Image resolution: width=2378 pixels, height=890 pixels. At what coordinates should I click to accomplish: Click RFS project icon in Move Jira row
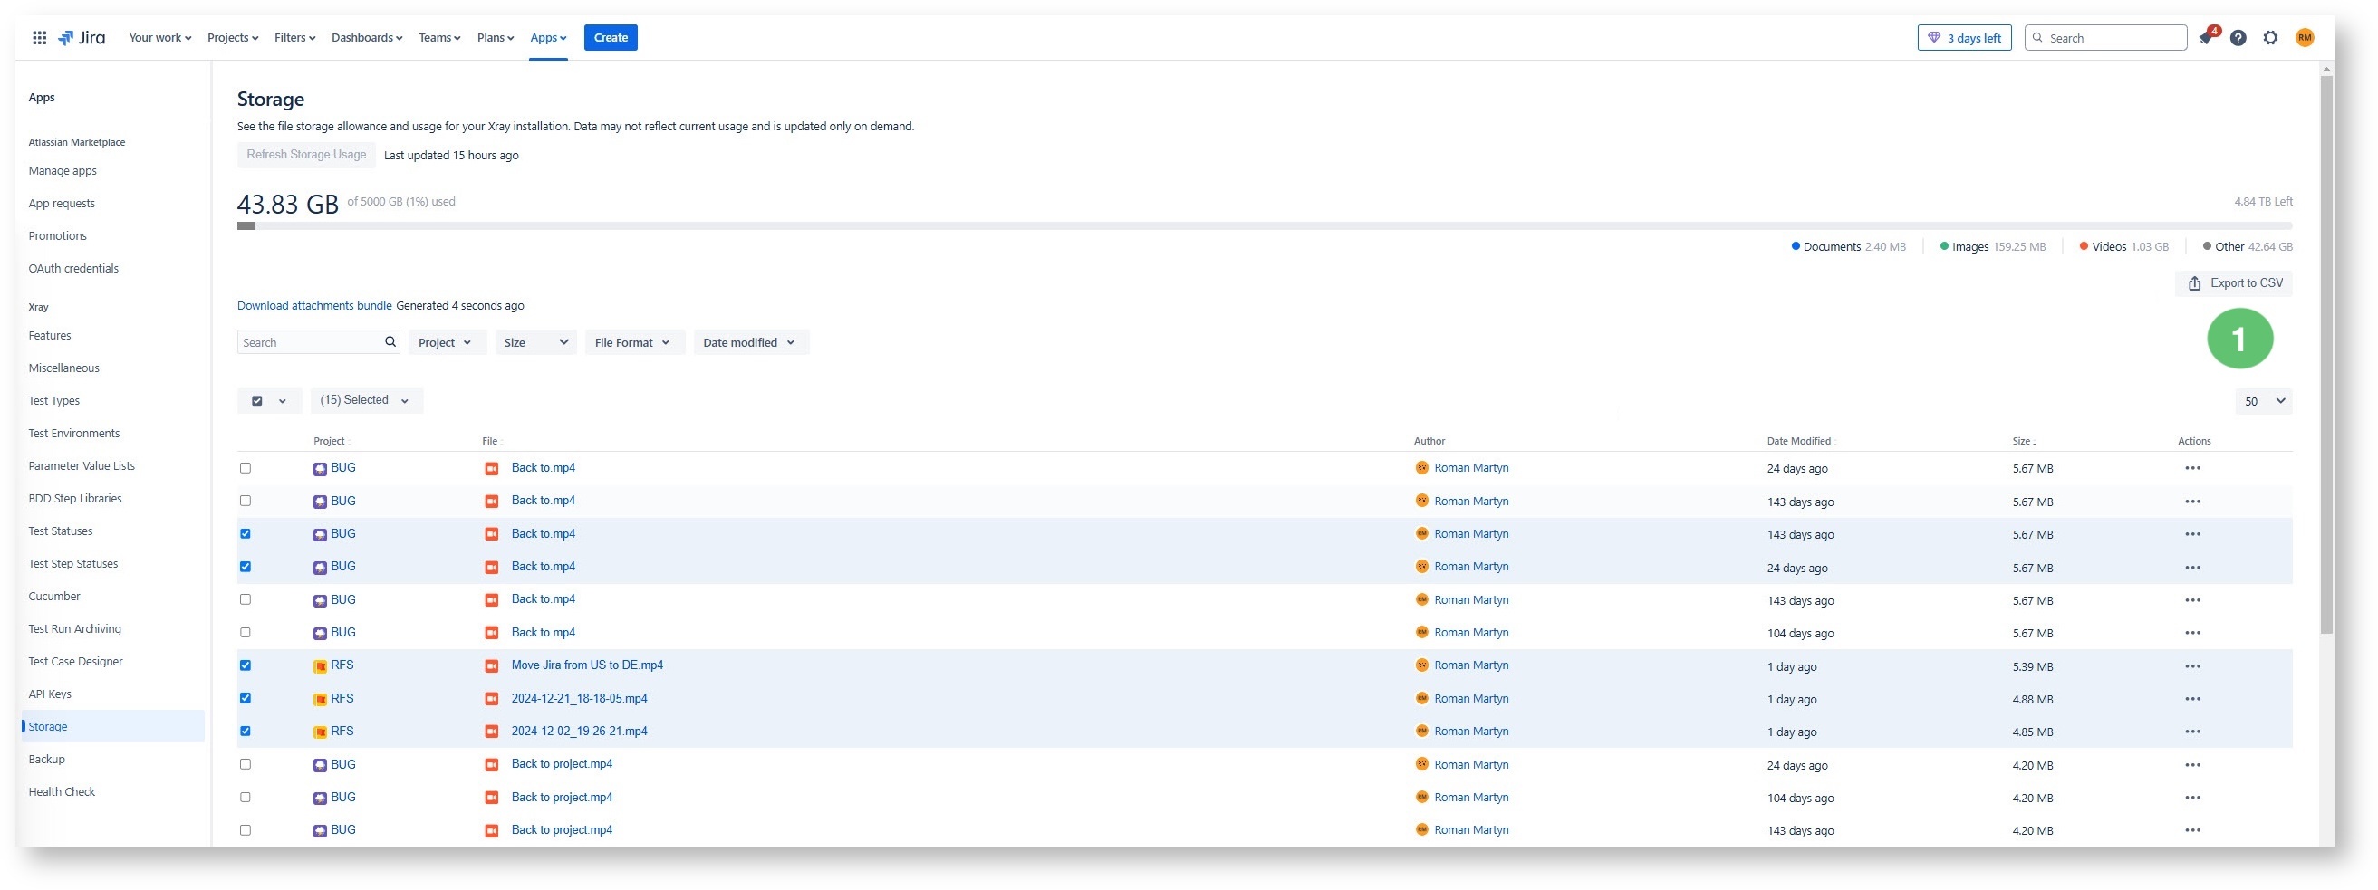tap(320, 665)
